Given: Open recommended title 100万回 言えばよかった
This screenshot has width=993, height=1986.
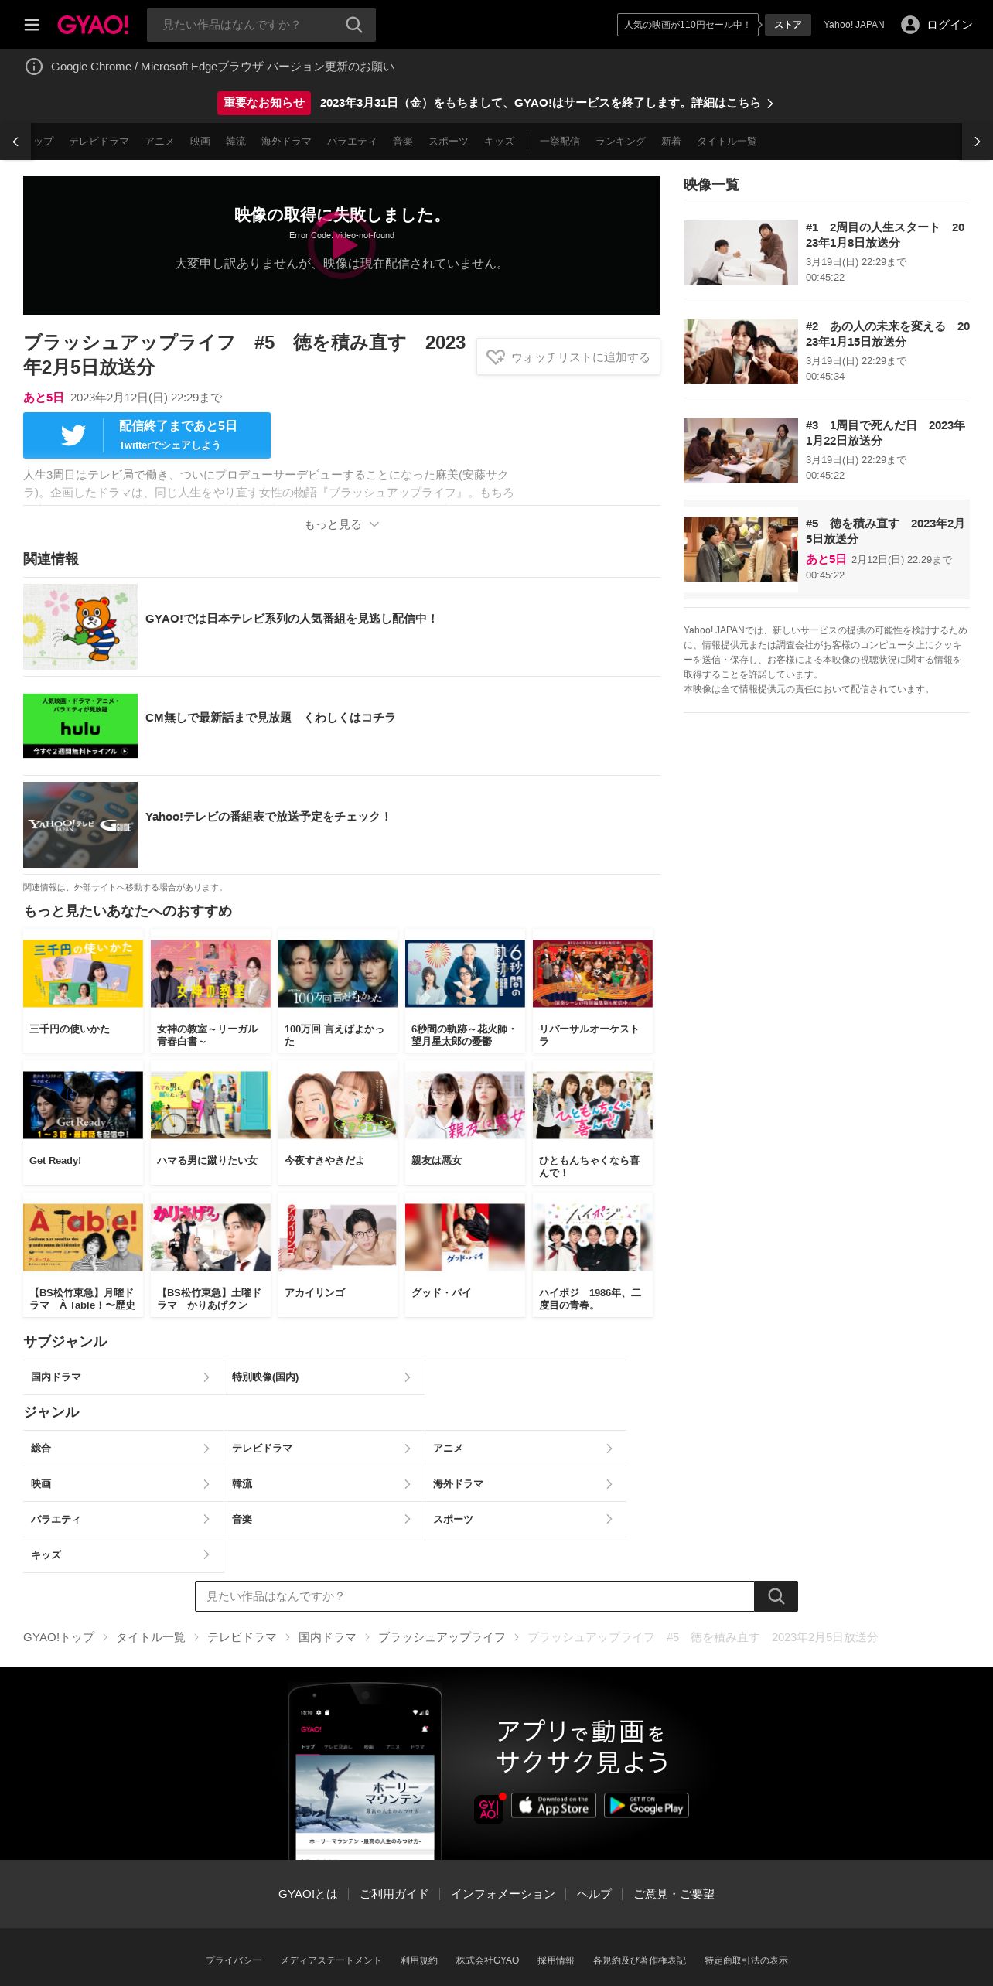Looking at the screenshot, I should point(338,991).
